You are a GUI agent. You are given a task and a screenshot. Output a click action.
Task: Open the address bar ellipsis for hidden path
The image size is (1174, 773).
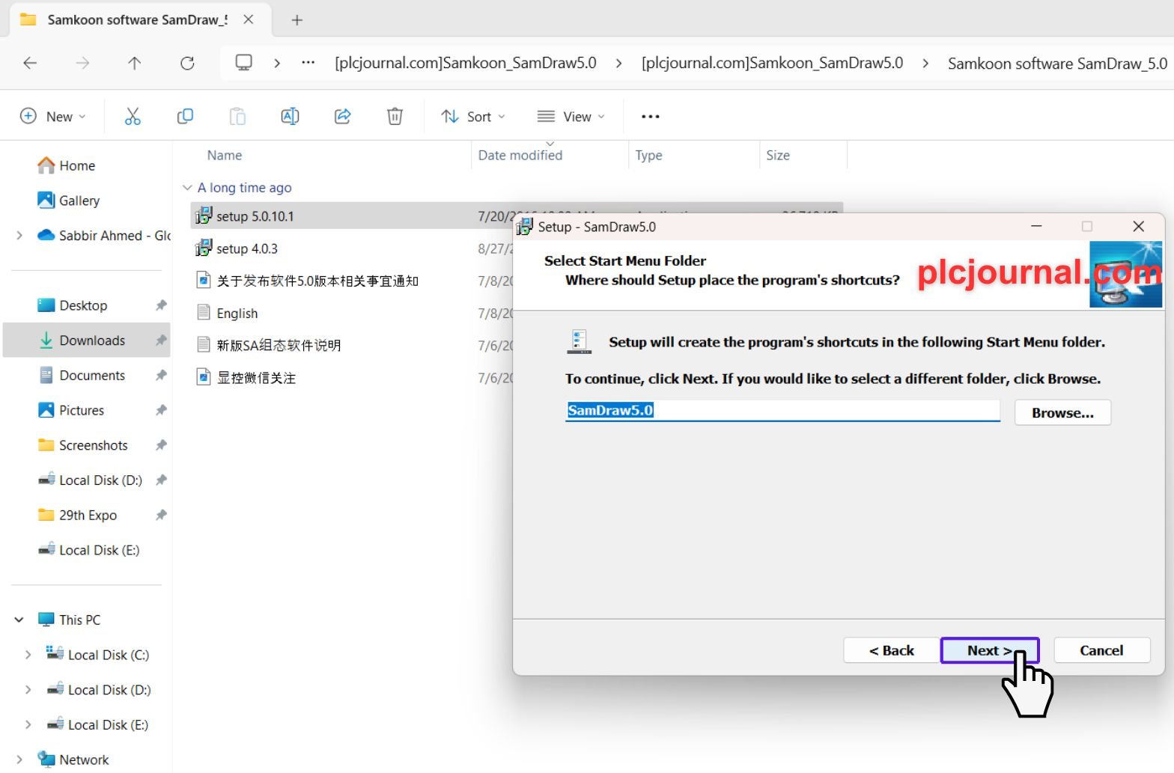pyautogui.click(x=308, y=63)
